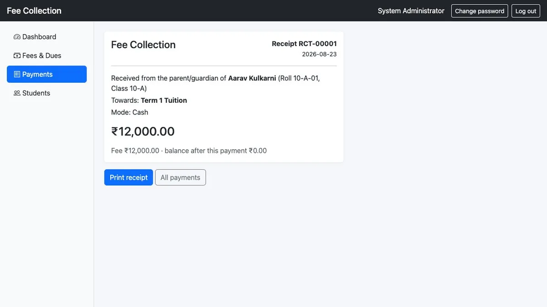
Task: Click the Students people icon
Action: pyautogui.click(x=17, y=93)
